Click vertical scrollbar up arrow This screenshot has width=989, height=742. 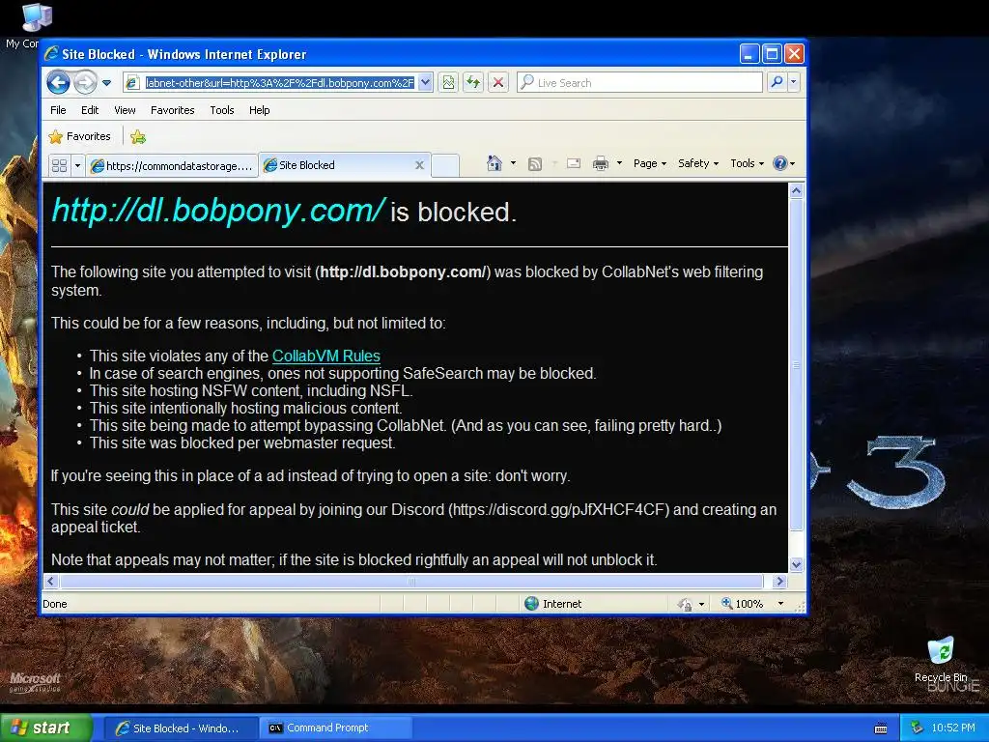click(796, 190)
